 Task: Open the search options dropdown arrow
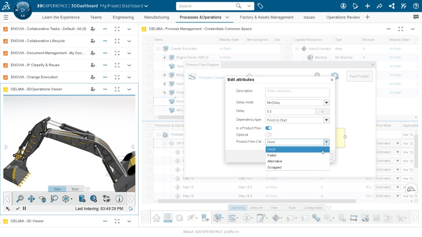(x=249, y=6)
